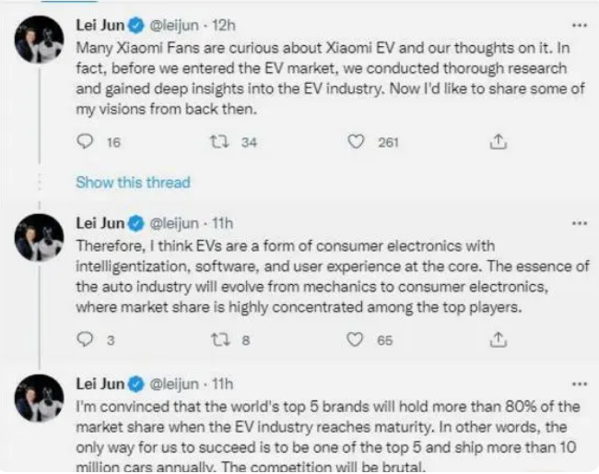The image size is (599, 474).
Task: Open Lei Jun's avatar on the third tweet
Action: 39,398
